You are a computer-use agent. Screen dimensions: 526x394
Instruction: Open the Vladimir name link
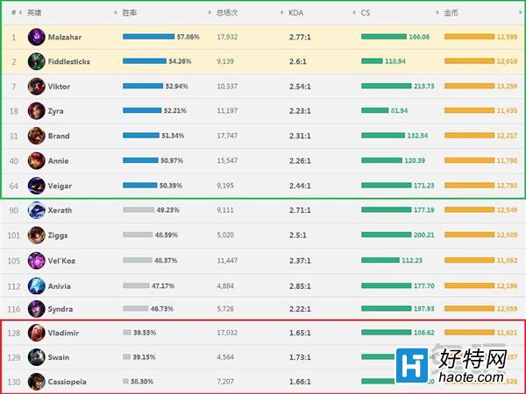coord(63,333)
